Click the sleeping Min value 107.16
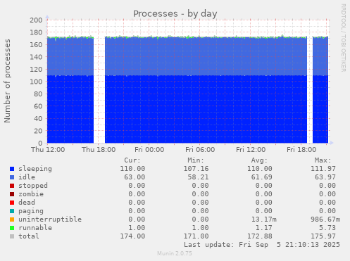 [x=196, y=169]
